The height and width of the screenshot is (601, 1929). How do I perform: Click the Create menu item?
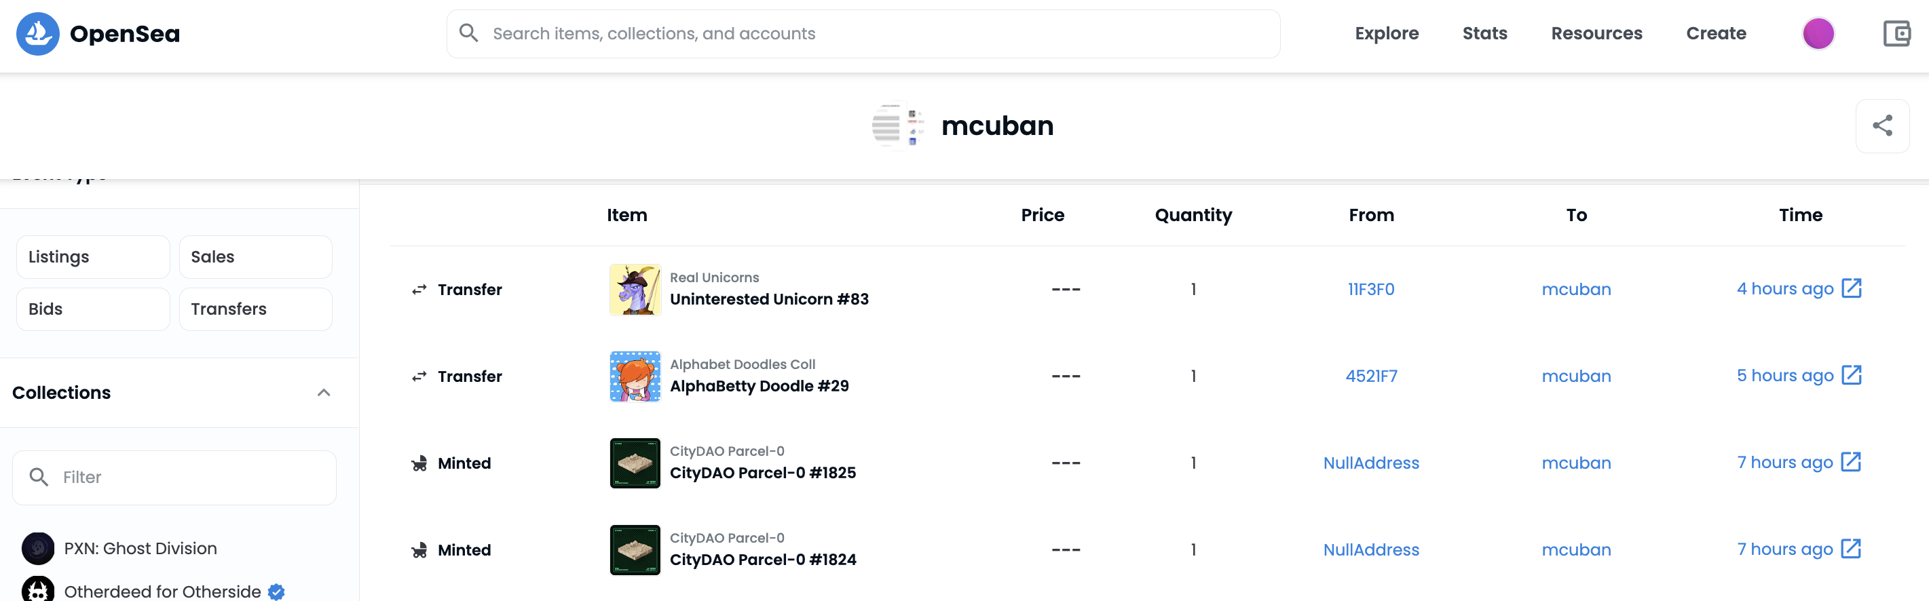click(x=1716, y=34)
